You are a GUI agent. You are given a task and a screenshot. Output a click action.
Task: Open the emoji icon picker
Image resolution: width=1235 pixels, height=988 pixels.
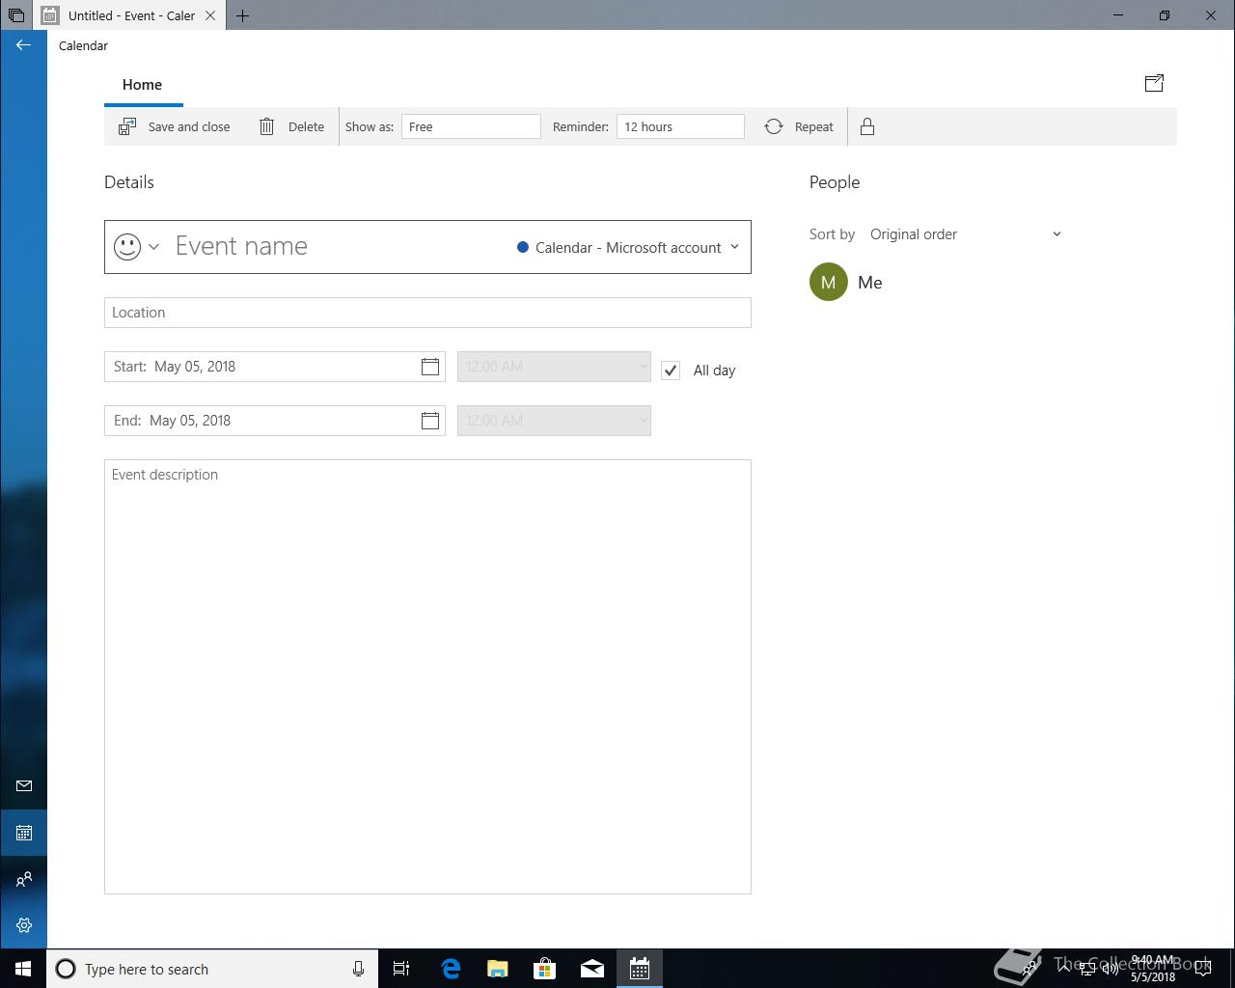136,247
